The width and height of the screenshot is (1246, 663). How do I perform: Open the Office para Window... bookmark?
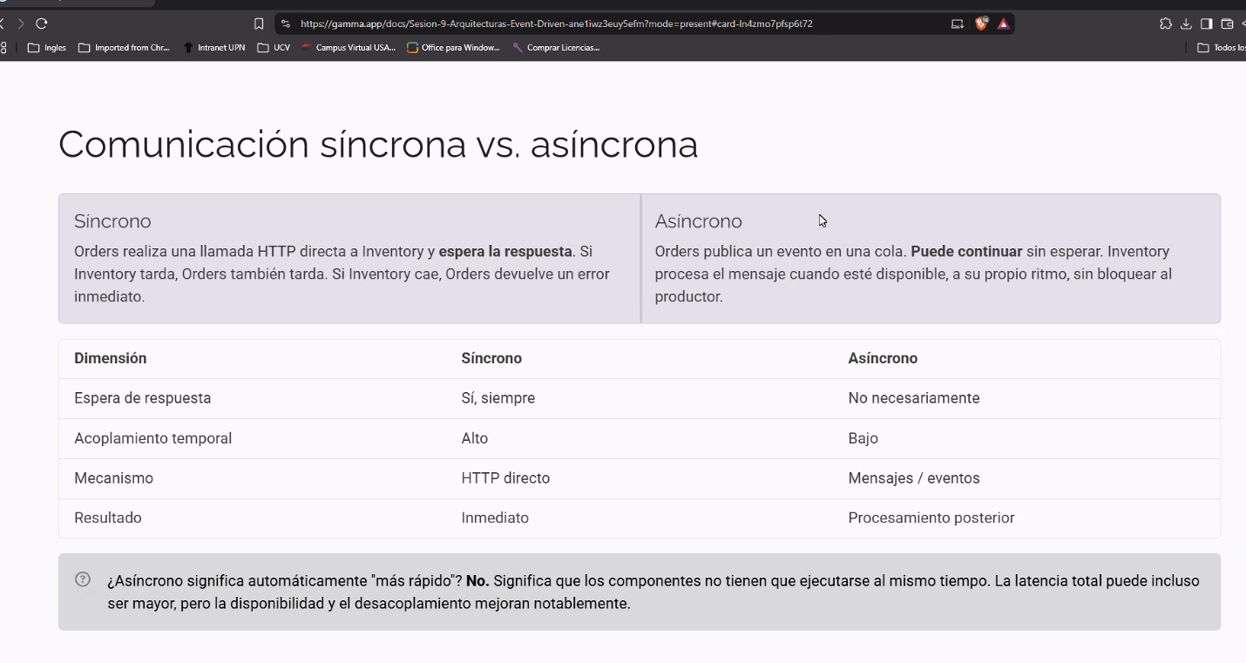coord(453,48)
